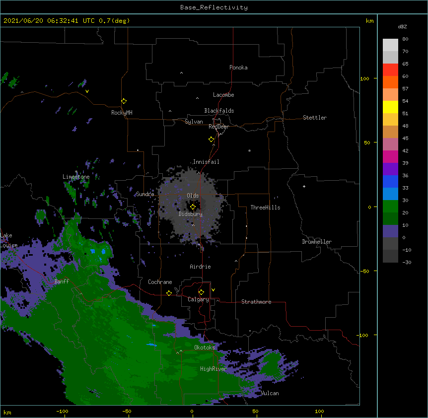
Task: Click the Vulcan city label
Action: (270, 393)
